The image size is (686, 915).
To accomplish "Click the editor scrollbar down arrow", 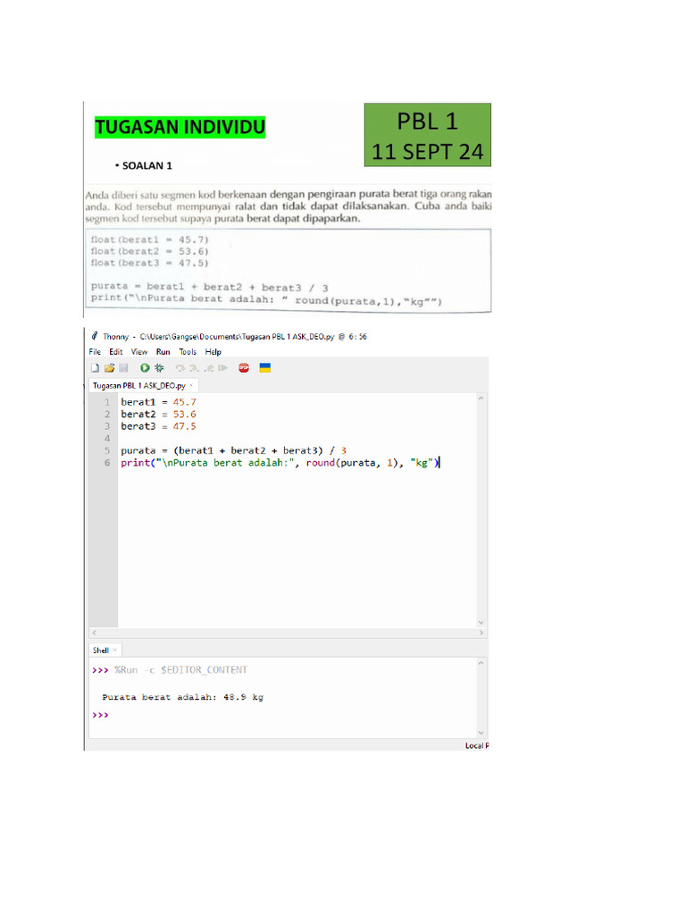I will pos(481,623).
